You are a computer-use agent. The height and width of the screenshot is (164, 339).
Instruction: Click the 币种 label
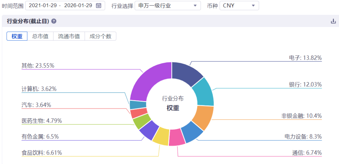(213, 6)
